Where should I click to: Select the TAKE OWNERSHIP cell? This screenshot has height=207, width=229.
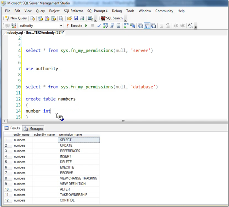pyautogui.click(x=79, y=195)
